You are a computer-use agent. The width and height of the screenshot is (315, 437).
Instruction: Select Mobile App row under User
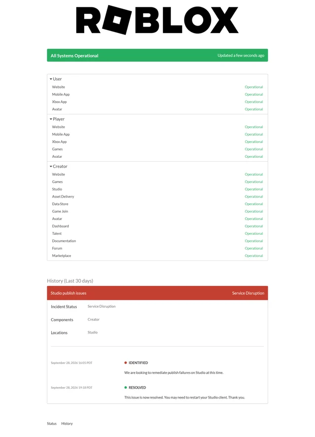(x=157, y=95)
